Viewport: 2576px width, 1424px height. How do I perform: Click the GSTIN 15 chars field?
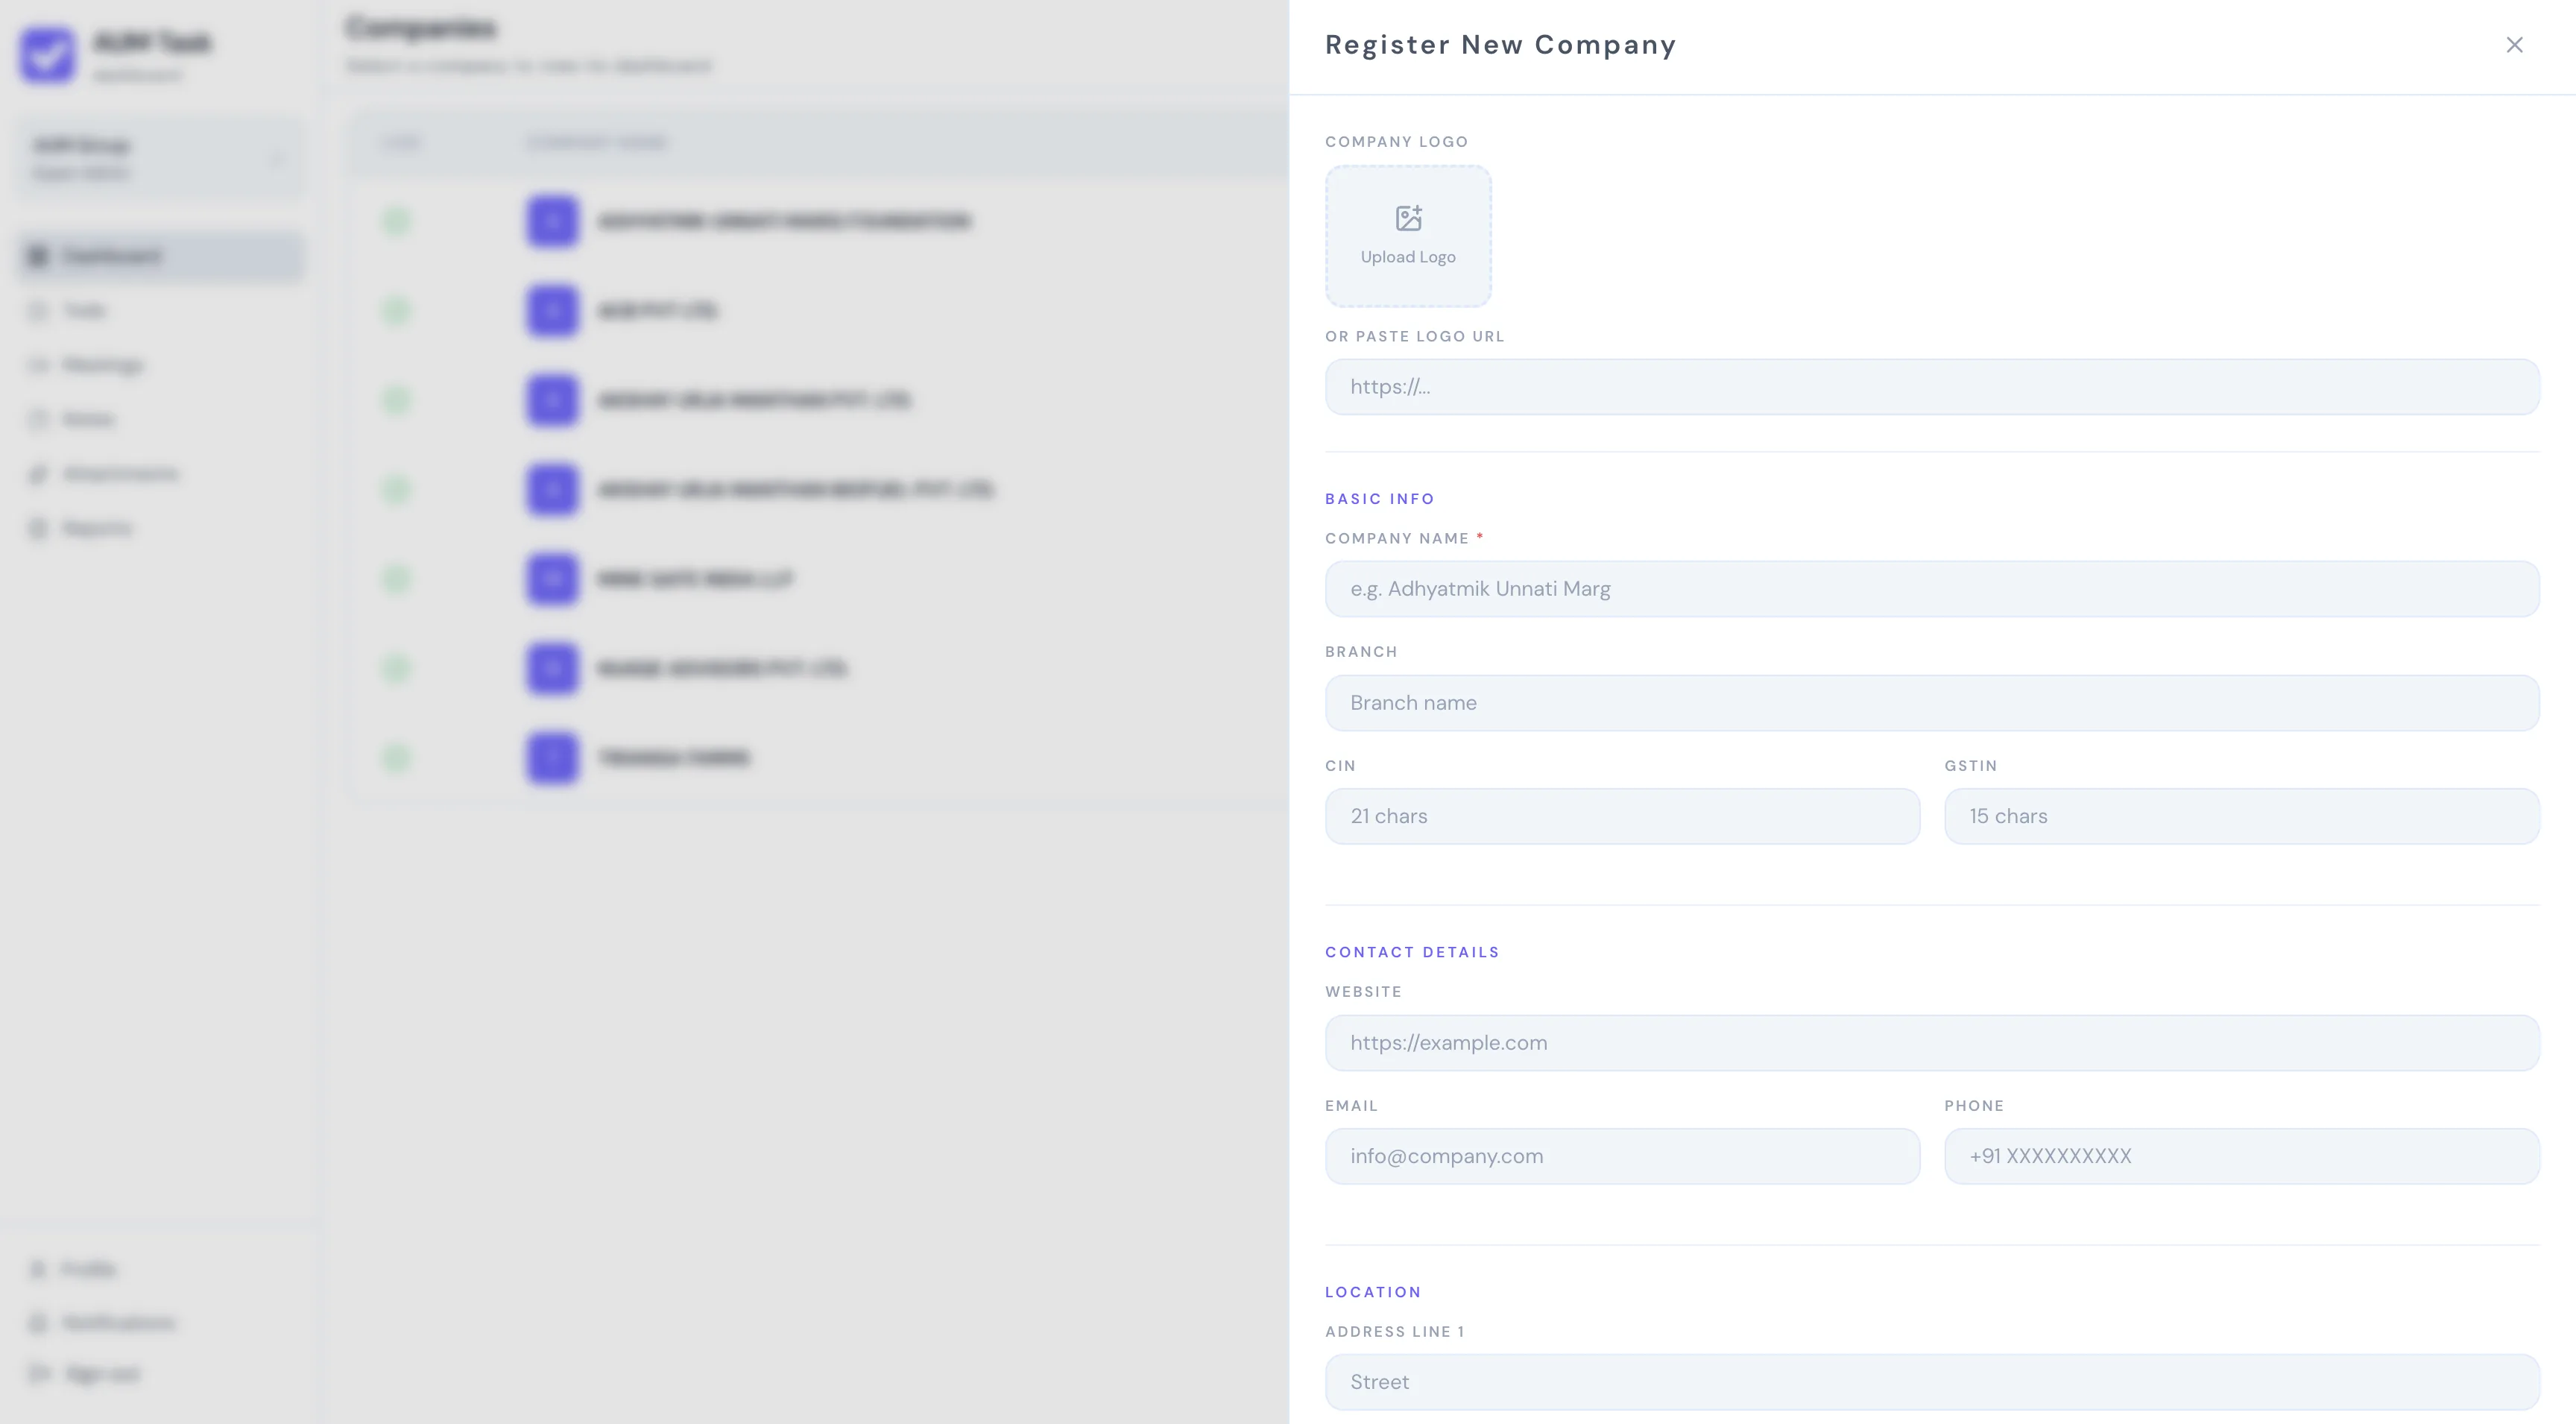[x=2242, y=816]
